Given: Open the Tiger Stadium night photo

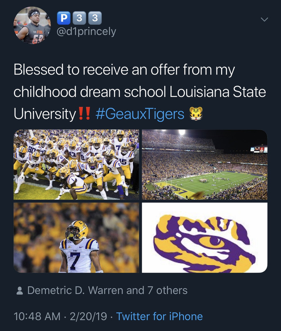Looking at the screenshot, I should tap(205, 164).
